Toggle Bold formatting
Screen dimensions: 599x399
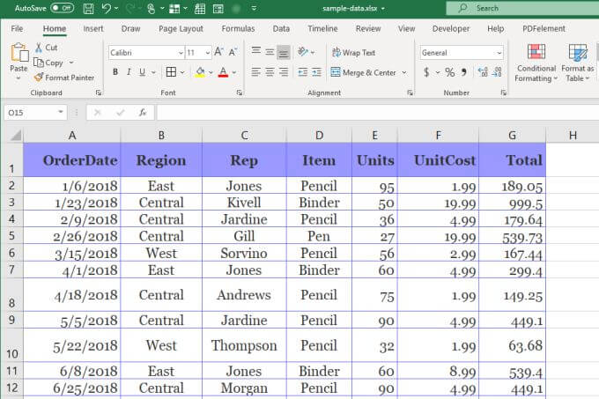[x=115, y=72]
